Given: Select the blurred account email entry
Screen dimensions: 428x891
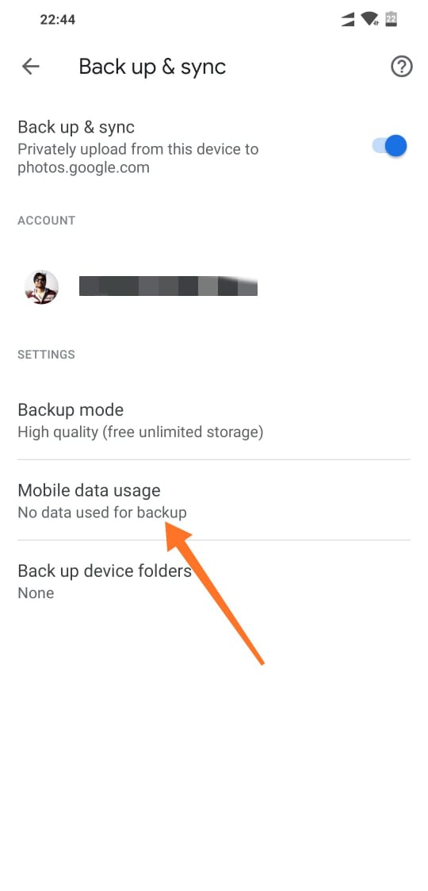Looking at the screenshot, I should tap(168, 286).
